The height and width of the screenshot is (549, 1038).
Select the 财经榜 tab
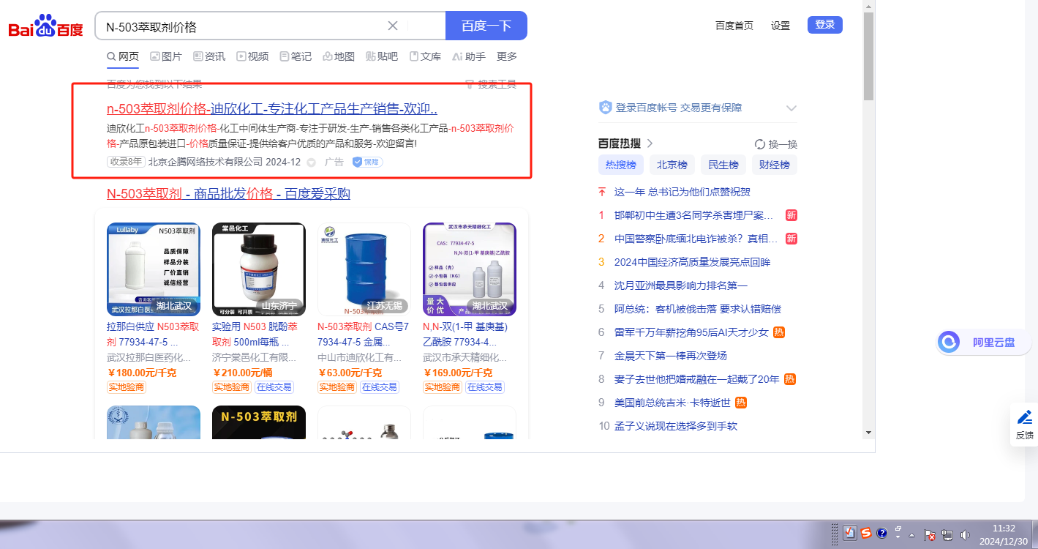[774, 165]
